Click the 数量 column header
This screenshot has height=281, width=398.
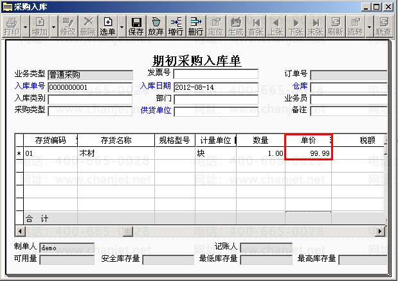[x=260, y=140]
